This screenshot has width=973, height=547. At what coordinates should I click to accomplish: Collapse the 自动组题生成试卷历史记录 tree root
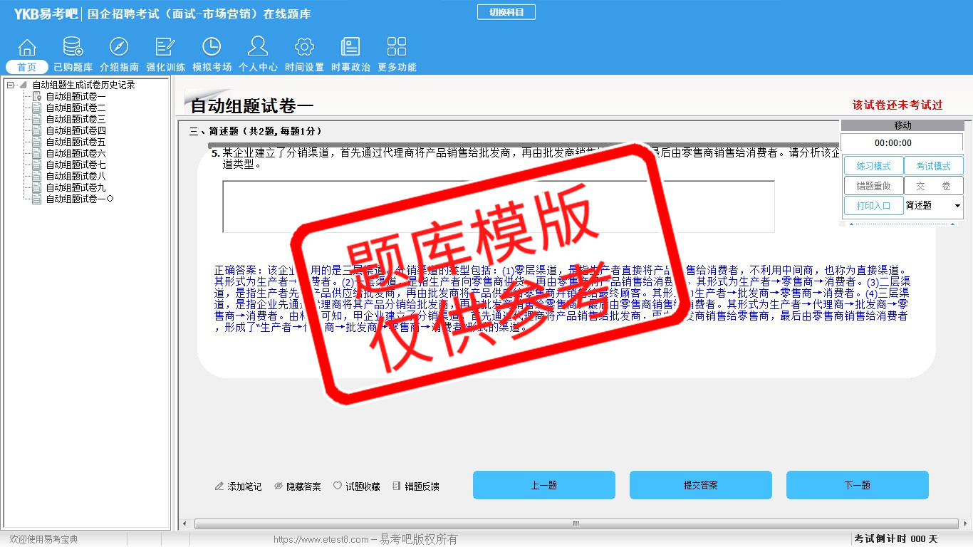[11, 85]
